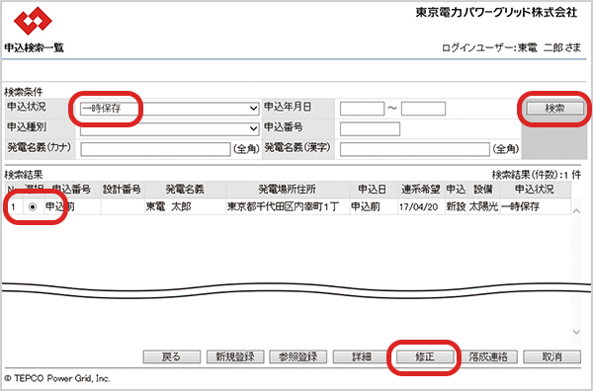Screen dimensions: 593x391
Task: Click the 申込状況 results column header
Action: (535, 190)
